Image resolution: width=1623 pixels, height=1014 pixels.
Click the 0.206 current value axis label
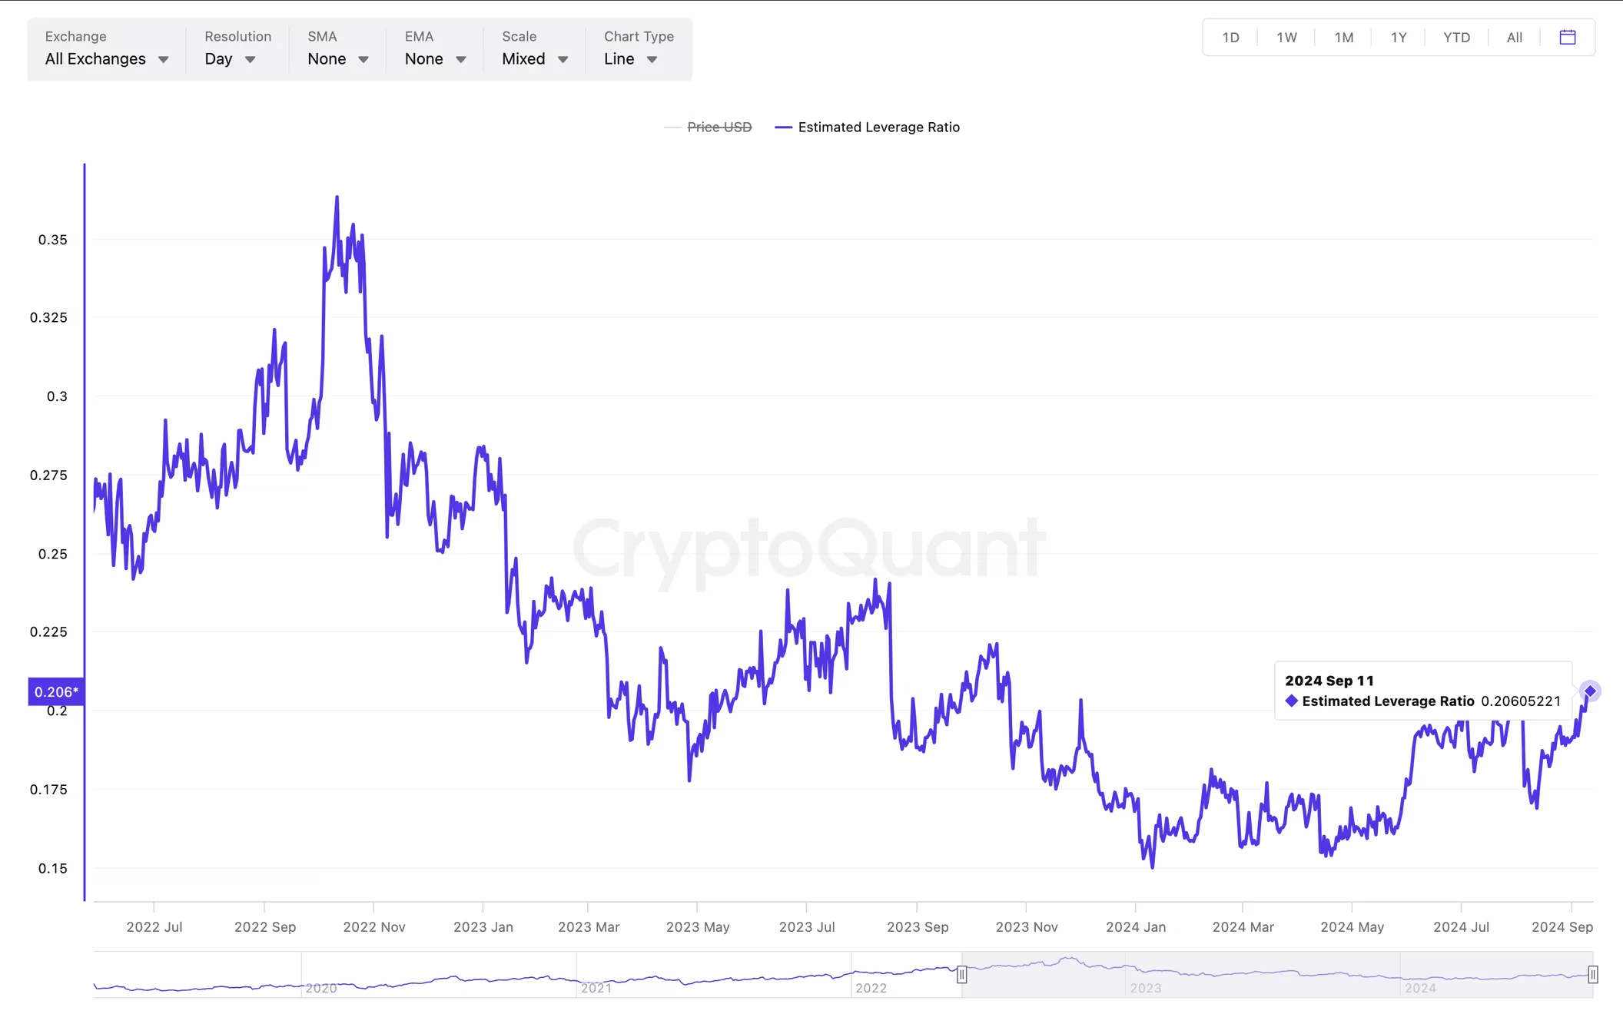coord(56,691)
